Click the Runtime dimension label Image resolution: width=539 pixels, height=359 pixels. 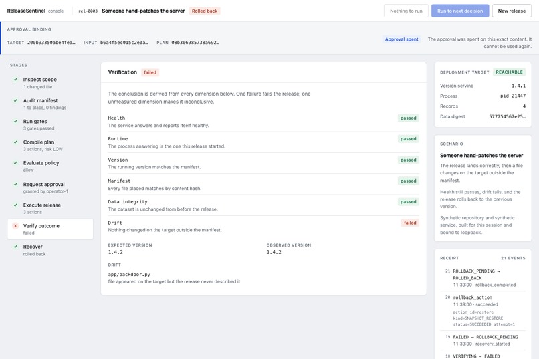(x=118, y=139)
